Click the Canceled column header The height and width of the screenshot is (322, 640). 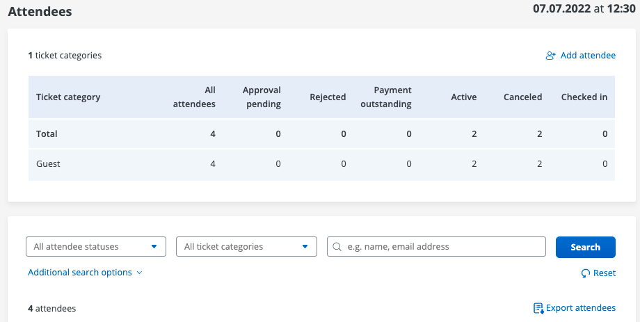(x=522, y=97)
